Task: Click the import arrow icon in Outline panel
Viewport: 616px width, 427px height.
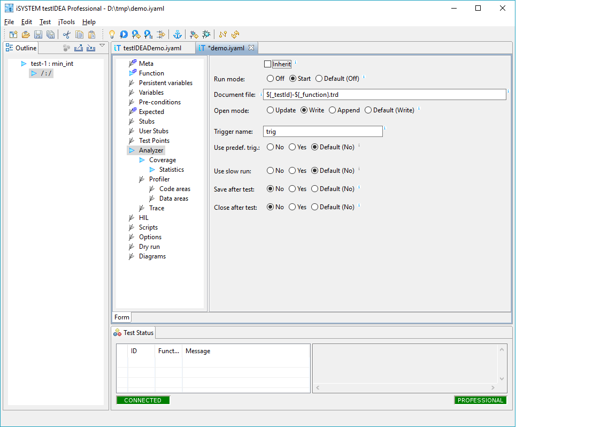Action: [91, 48]
